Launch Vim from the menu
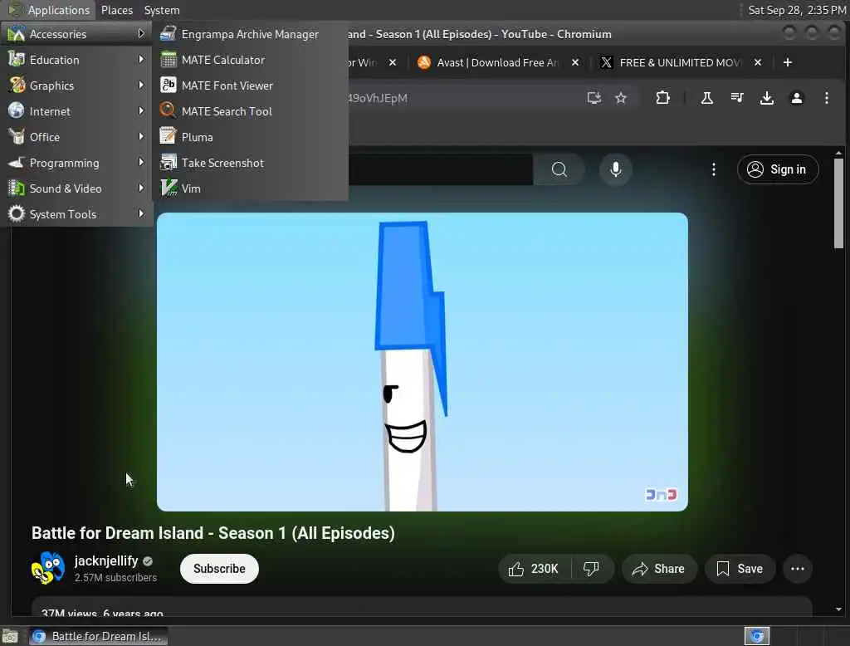This screenshot has width=850, height=646. tap(250, 188)
